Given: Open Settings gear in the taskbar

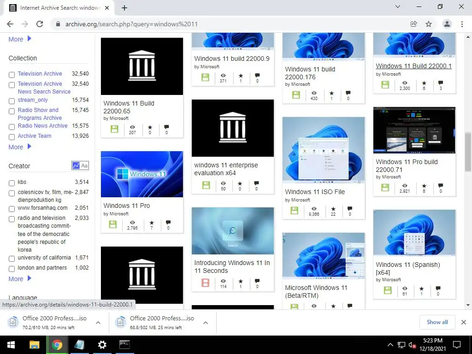Looking at the screenshot, I should 102,345.
